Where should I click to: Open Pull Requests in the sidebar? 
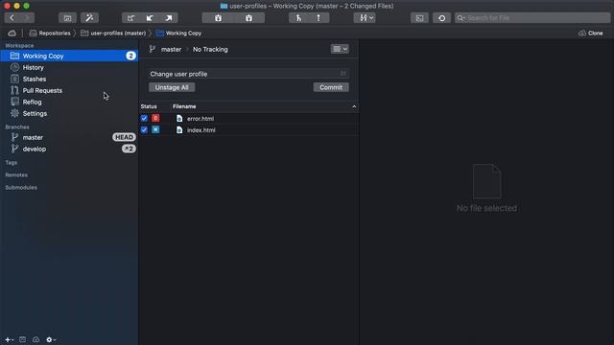(x=69, y=90)
